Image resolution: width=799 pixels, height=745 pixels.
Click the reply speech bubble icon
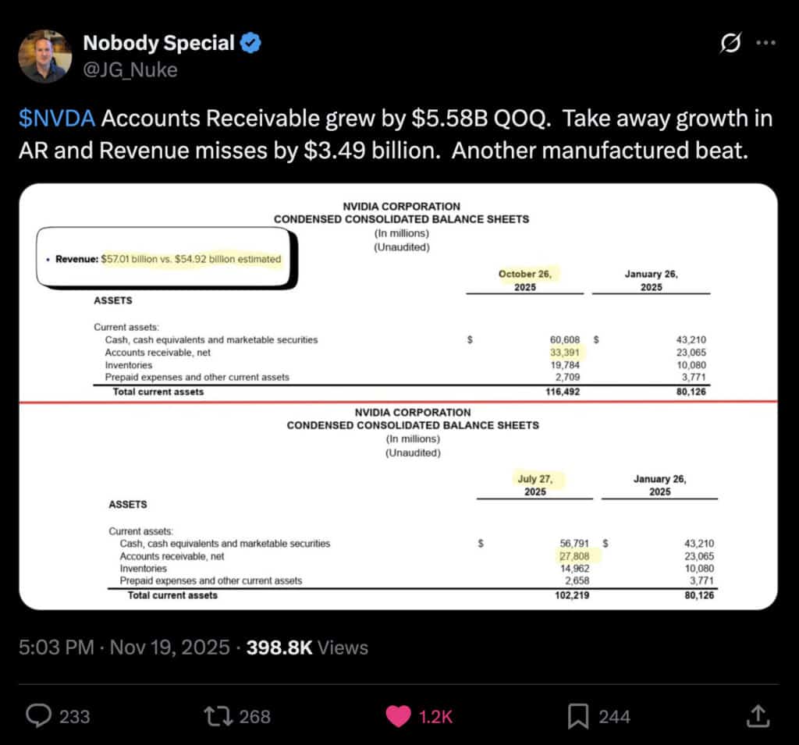(x=39, y=715)
